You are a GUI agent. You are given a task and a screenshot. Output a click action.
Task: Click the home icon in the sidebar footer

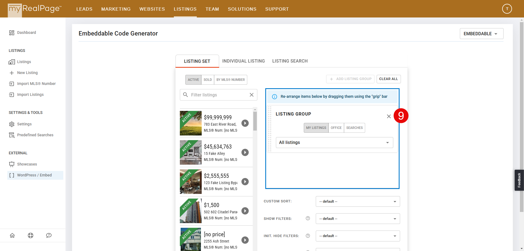12,235
